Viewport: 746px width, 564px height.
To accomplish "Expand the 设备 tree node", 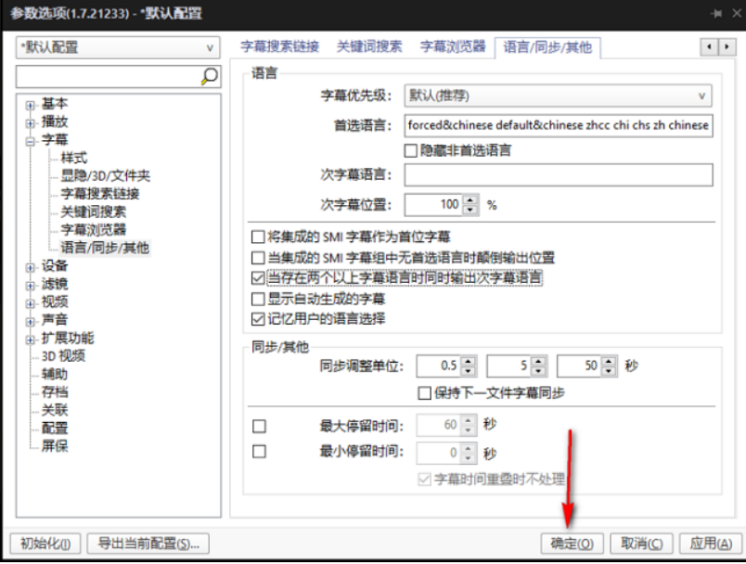I will coord(31,268).
